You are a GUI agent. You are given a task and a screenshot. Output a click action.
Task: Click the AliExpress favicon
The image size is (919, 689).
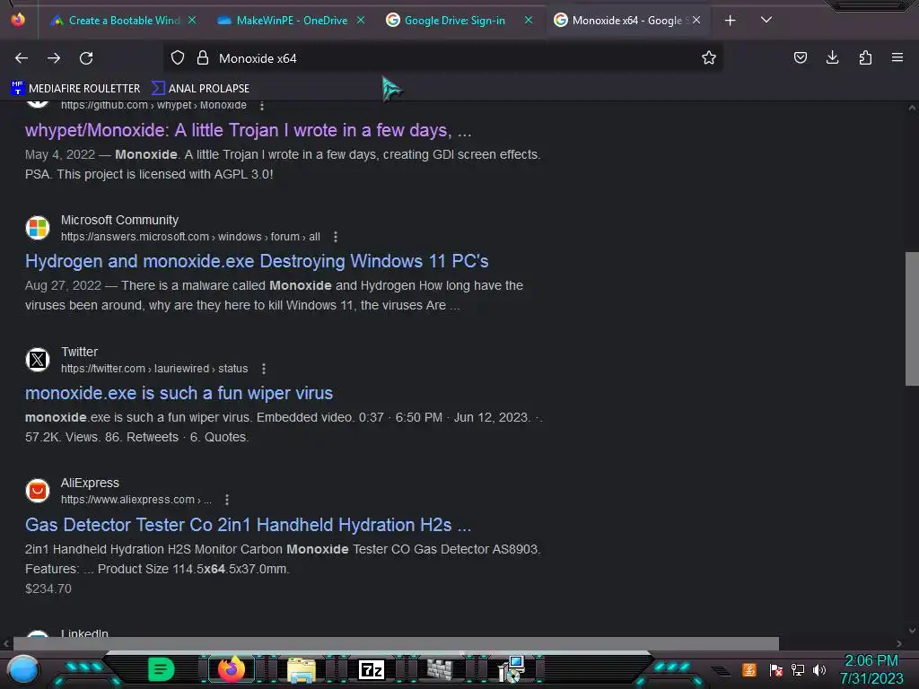[38, 491]
